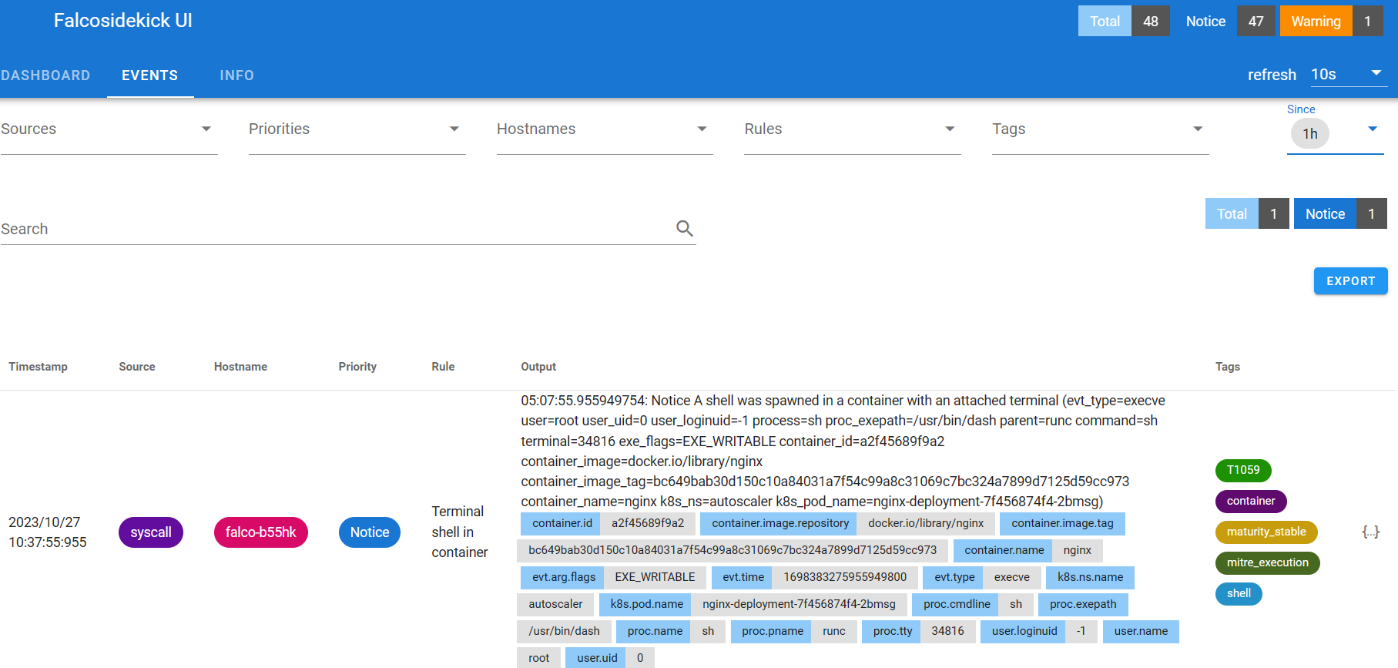Open the Hostnames filter dropdown
Image resolution: width=1398 pixels, height=668 pixels.
point(605,129)
